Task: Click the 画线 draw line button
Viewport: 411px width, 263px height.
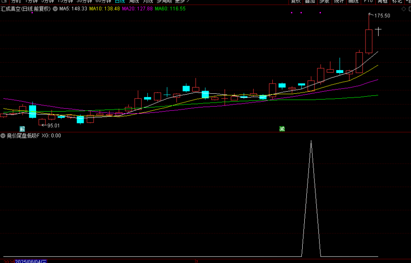Action: [353, 2]
